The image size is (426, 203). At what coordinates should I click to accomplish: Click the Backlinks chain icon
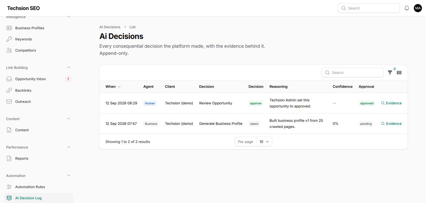[9, 91]
